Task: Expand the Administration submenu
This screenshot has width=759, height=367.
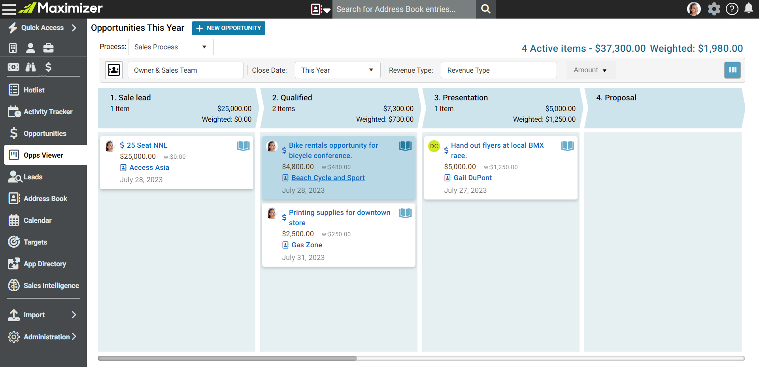Action: point(43,337)
